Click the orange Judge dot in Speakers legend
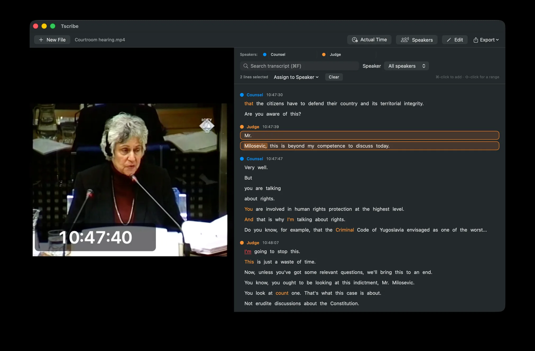 pos(324,54)
